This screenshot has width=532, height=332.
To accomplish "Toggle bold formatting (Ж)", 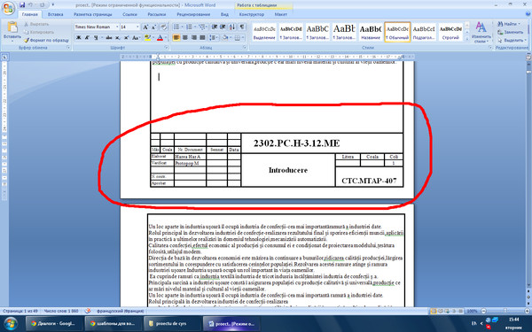I will pyautogui.click(x=78, y=37).
